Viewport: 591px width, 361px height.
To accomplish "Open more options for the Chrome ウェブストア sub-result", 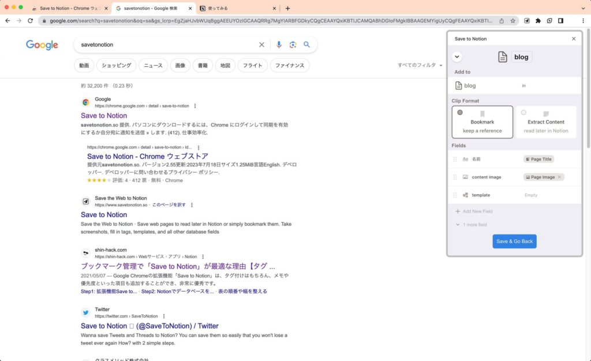I will [199, 147].
